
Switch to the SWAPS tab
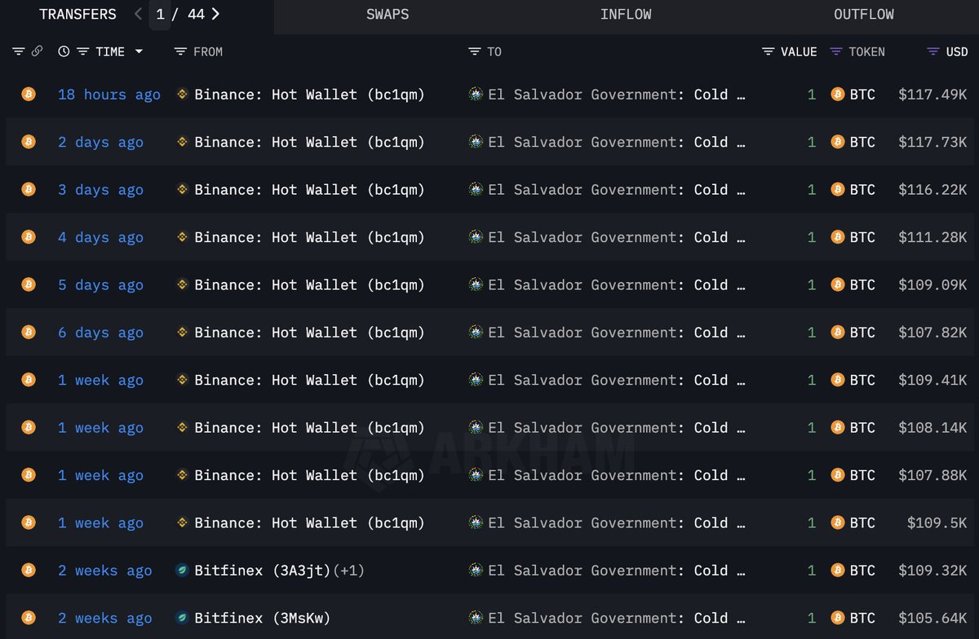(388, 15)
